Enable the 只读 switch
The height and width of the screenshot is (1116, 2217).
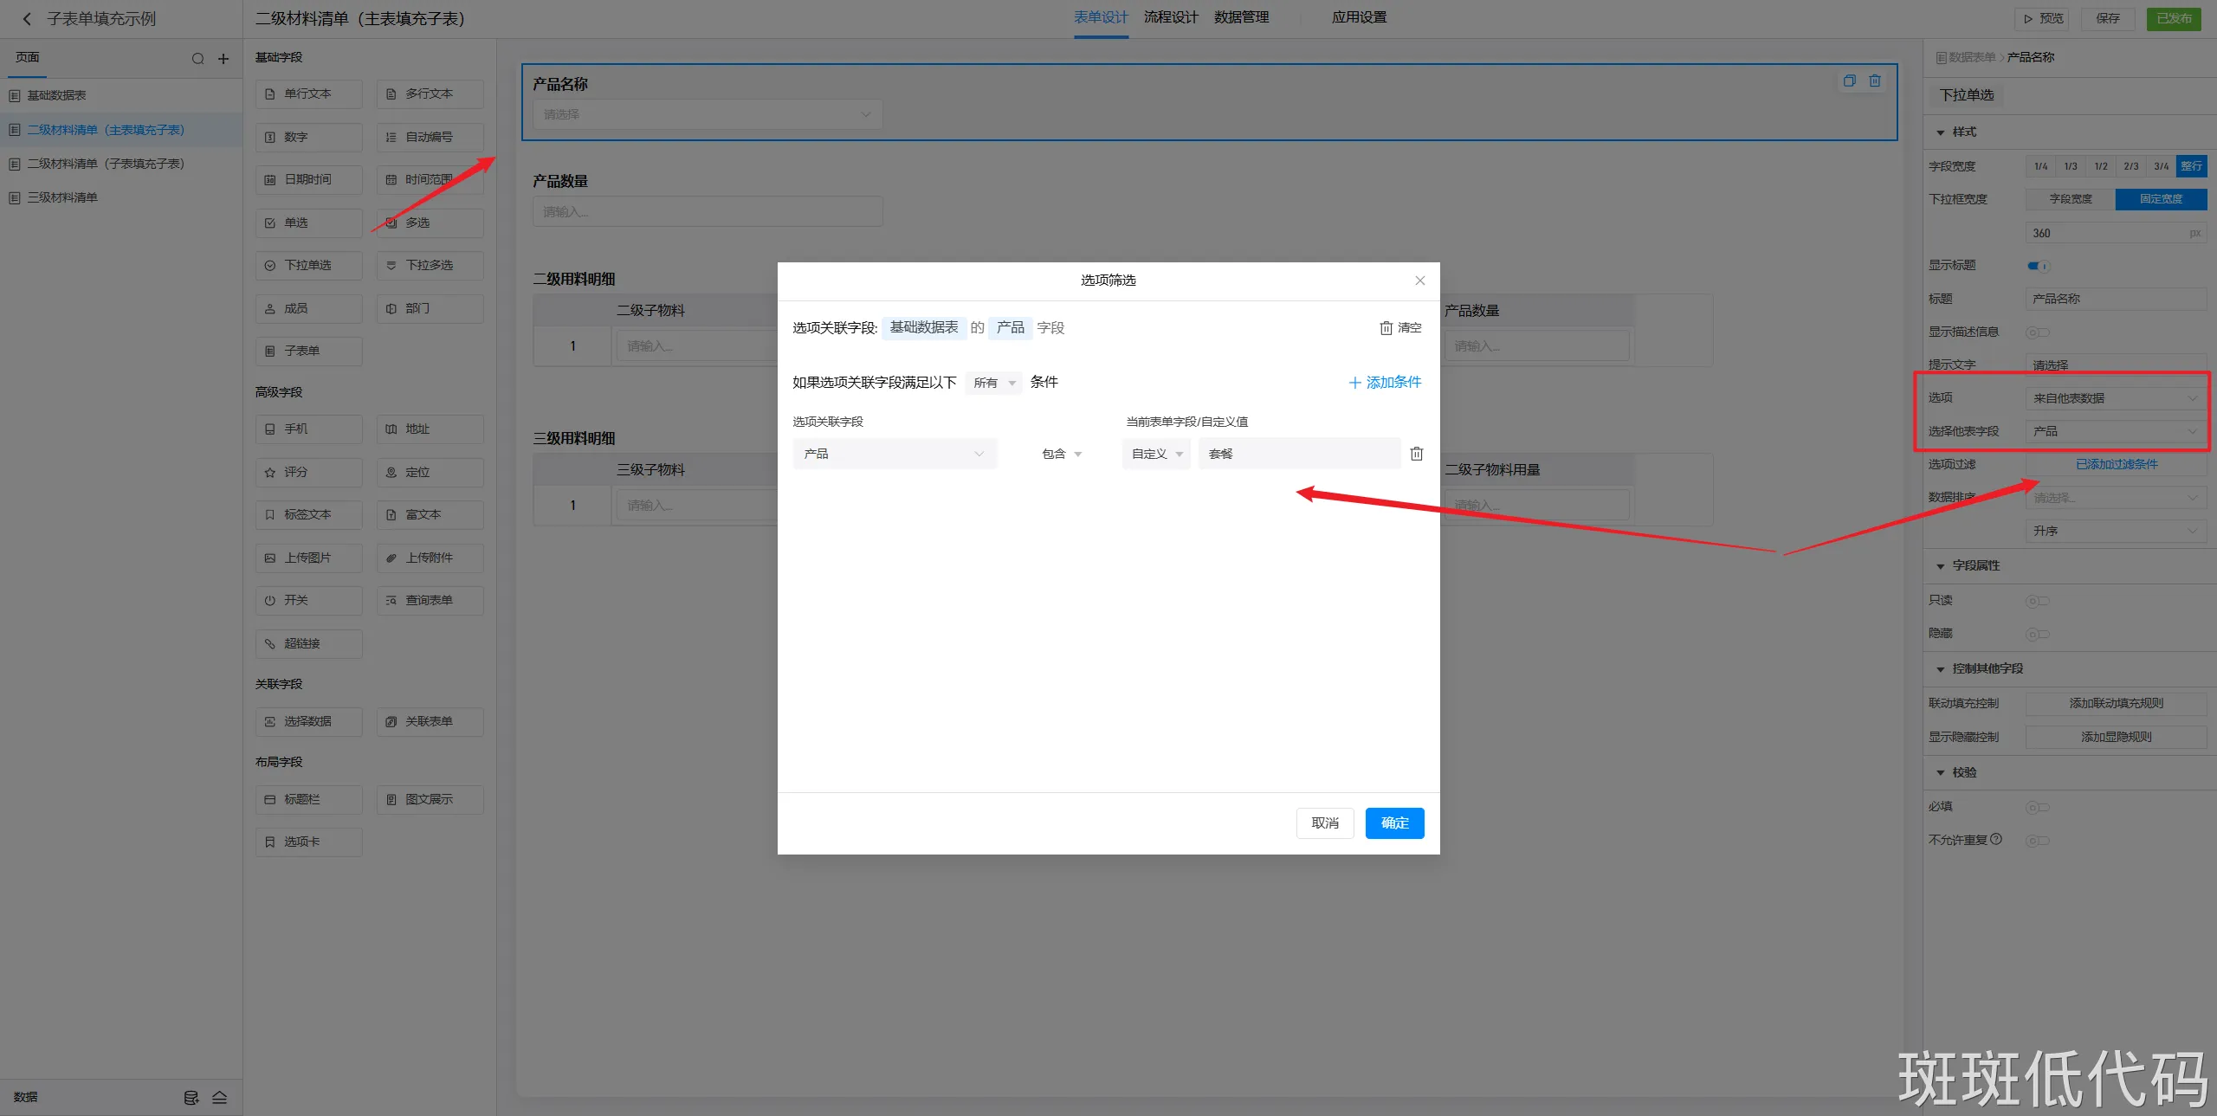(x=2037, y=601)
